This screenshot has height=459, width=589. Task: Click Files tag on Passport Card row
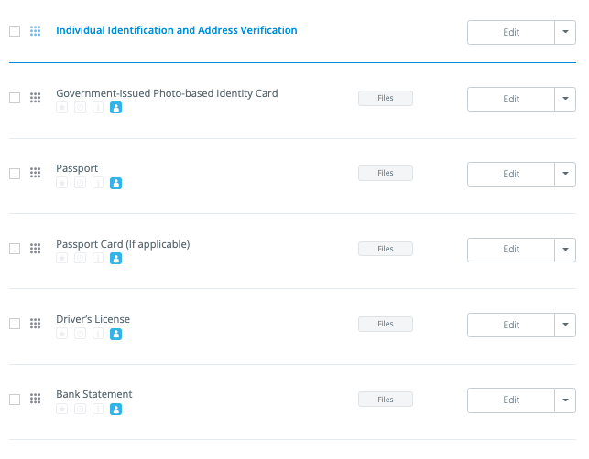[385, 249]
